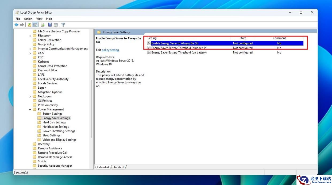
Task: Click the Back arrow toolbar icon
Action: click(17, 25)
